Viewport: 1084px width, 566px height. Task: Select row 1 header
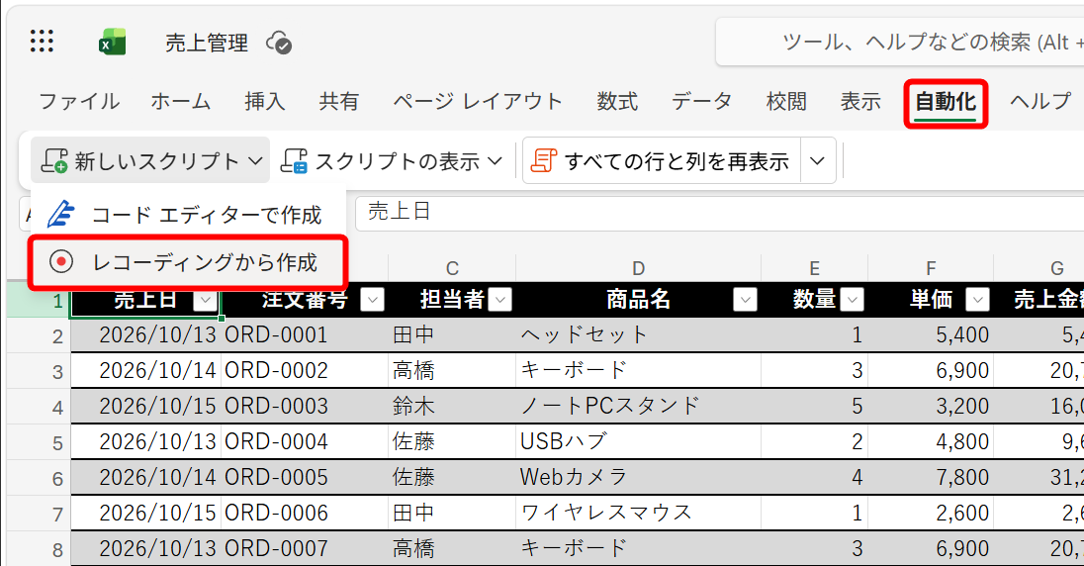(40, 300)
